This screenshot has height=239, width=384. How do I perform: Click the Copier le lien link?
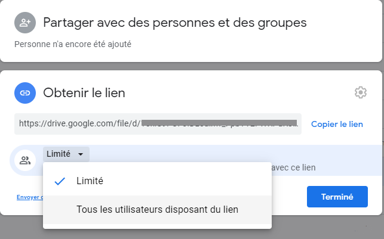(x=337, y=124)
